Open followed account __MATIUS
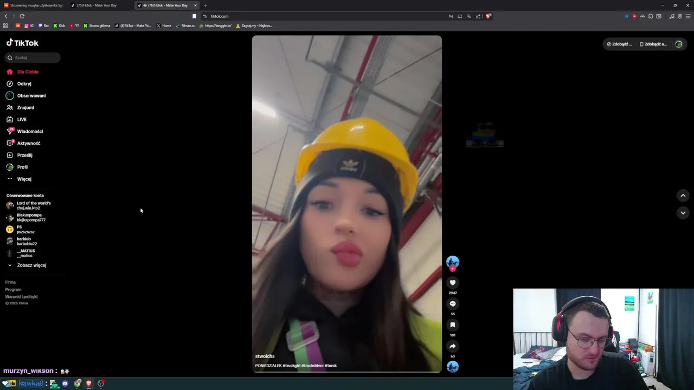Screen dimensions: 694x390 click(x=21, y=253)
